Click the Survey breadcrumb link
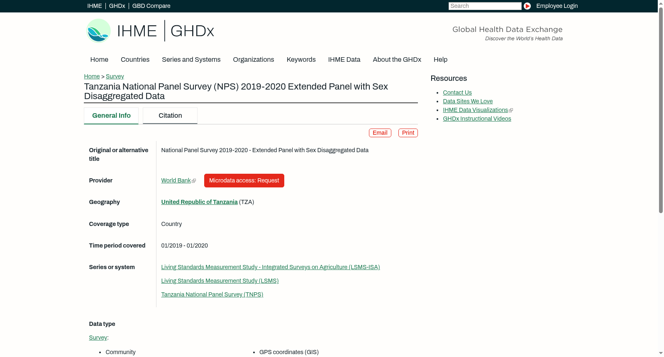Image resolution: width=664 pixels, height=357 pixels. pos(115,76)
